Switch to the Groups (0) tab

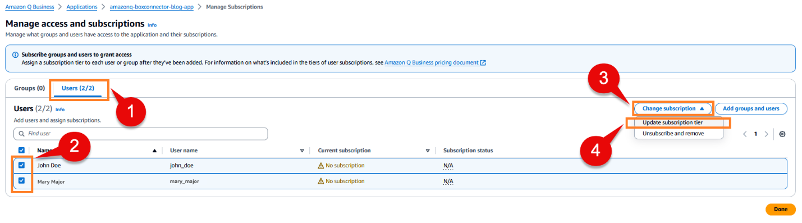tap(29, 89)
